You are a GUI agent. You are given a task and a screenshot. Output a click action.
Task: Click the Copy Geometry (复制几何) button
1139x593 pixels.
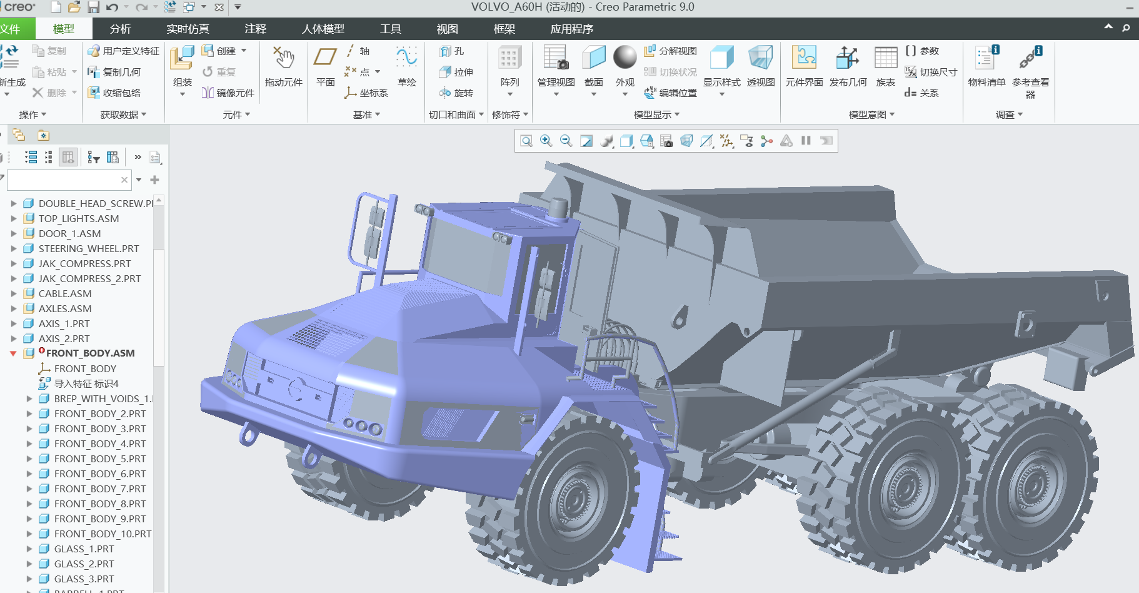point(114,72)
